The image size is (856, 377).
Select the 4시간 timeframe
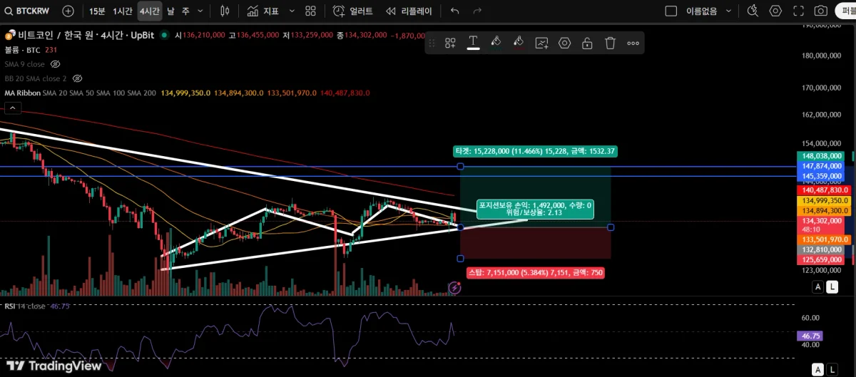point(149,11)
